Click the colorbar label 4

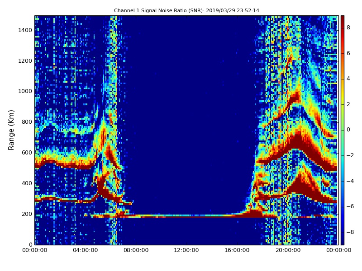(x=348, y=79)
